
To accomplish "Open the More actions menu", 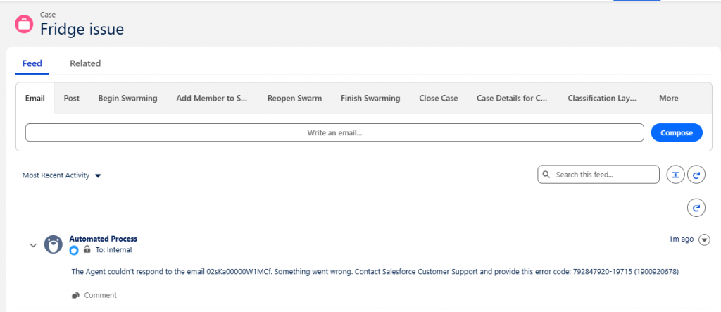I will click(x=668, y=99).
